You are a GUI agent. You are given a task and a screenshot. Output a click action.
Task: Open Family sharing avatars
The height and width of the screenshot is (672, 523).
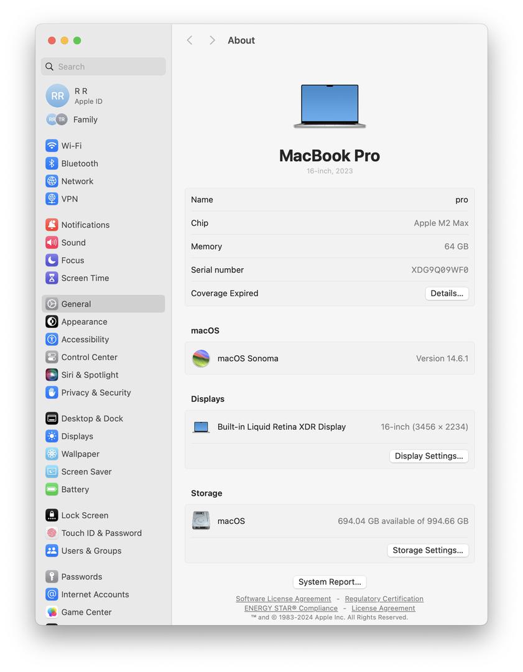coord(57,119)
